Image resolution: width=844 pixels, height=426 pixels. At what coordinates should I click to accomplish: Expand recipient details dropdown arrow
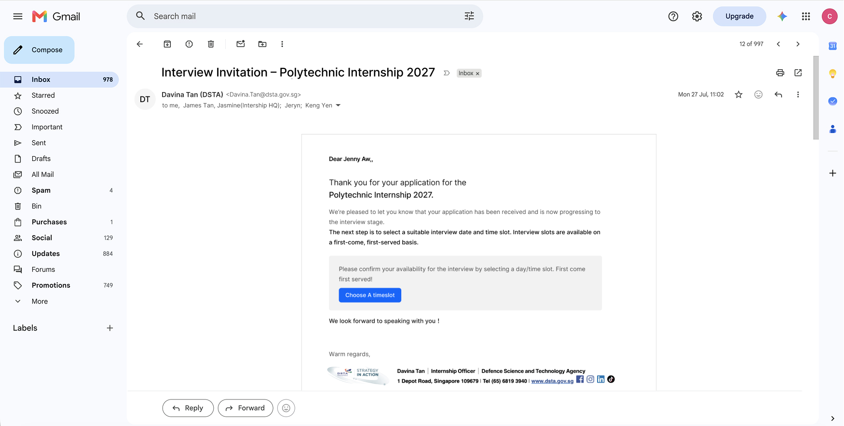338,106
